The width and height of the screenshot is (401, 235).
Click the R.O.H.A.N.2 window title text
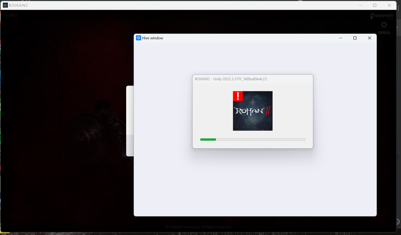(x=18, y=5)
